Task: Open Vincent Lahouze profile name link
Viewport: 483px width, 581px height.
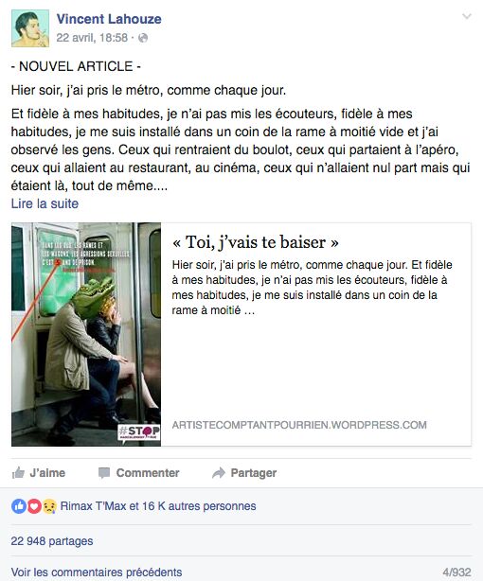Action: pyautogui.click(x=109, y=19)
